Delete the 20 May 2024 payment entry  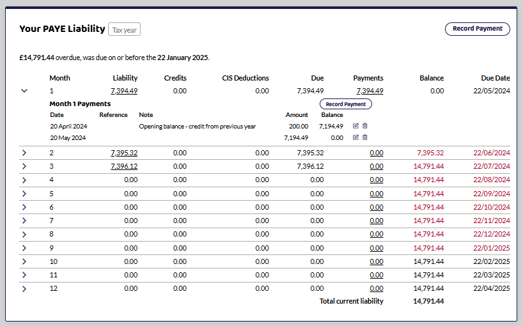[365, 137]
